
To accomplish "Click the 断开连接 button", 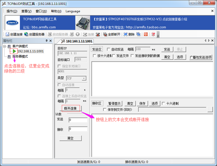I will [71, 108].
